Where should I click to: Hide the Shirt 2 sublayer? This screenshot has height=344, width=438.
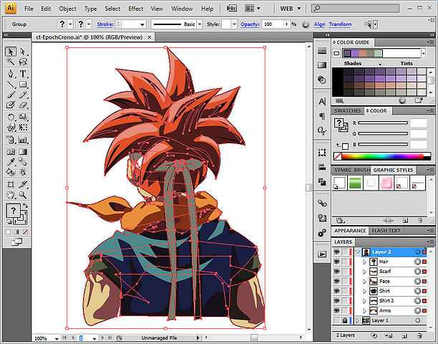337,301
